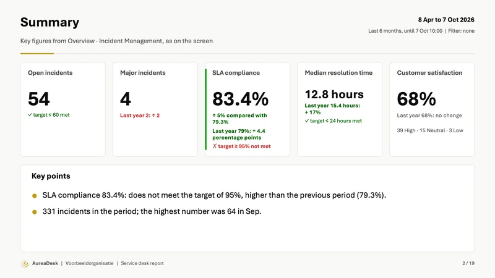Click the Major incidents card heading
This screenshot has height=278, width=495.
pos(143,73)
